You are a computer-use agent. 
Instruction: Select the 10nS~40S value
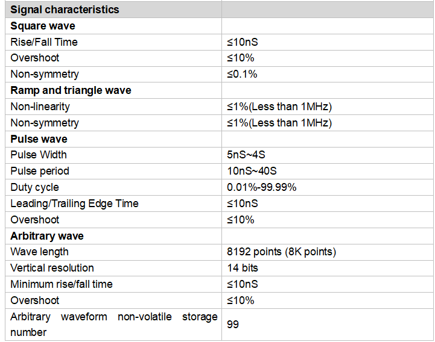coord(252,171)
